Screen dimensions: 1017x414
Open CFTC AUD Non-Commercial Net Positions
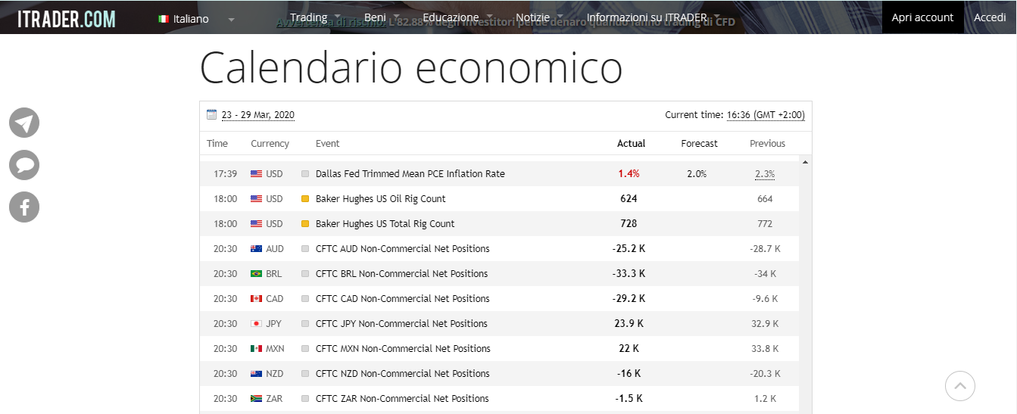(402, 249)
